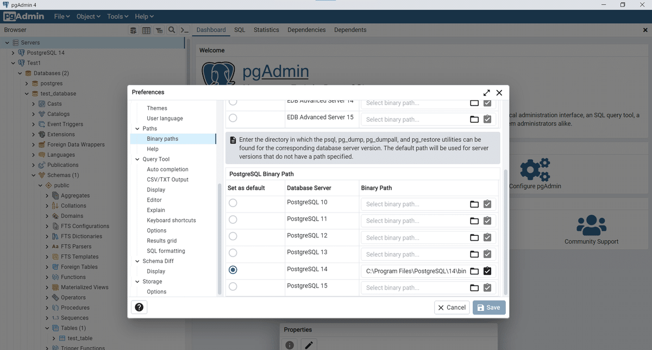The width and height of the screenshot is (652, 350).
Task: Open Search Objects with the magnifier icon
Action: (172, 30)
